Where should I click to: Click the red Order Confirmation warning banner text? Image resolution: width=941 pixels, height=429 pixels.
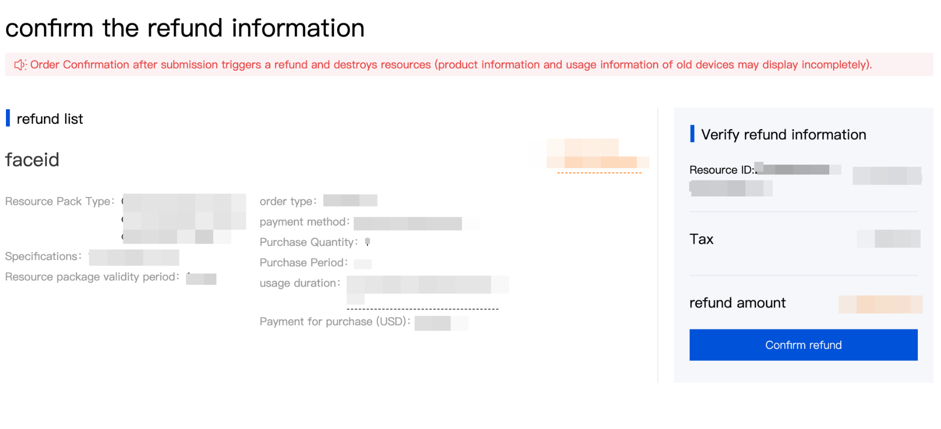pyautogui.click(x=451, y=64)
